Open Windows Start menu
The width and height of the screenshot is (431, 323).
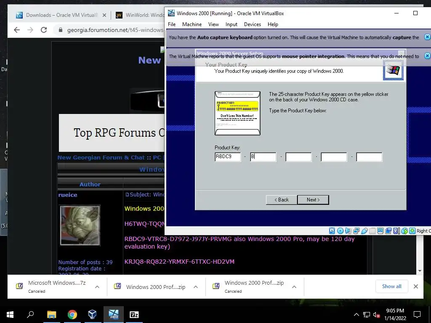[x=10, y=315]
